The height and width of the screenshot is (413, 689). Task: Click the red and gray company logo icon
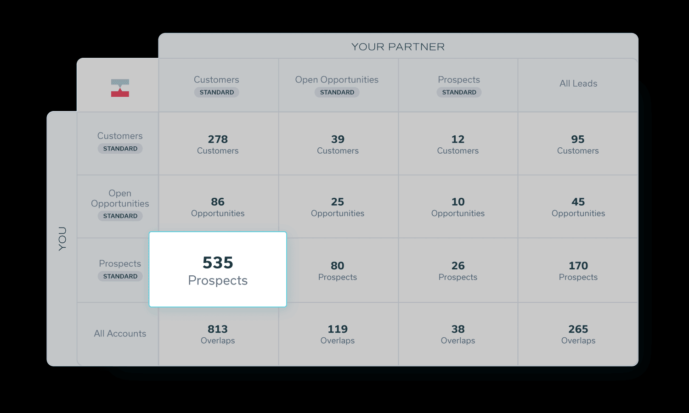[120, 88]
